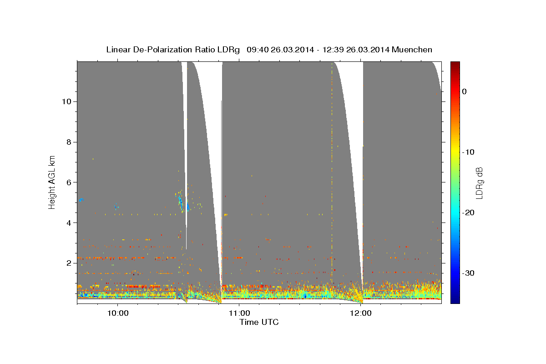Click the green band of the colorbar
Viewport: 546px width, 364px height.
[455, 182]
